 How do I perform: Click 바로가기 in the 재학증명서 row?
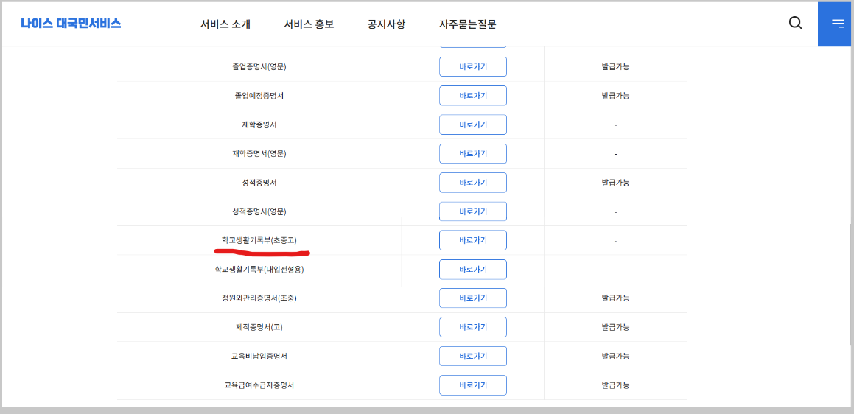coord(473,124)
